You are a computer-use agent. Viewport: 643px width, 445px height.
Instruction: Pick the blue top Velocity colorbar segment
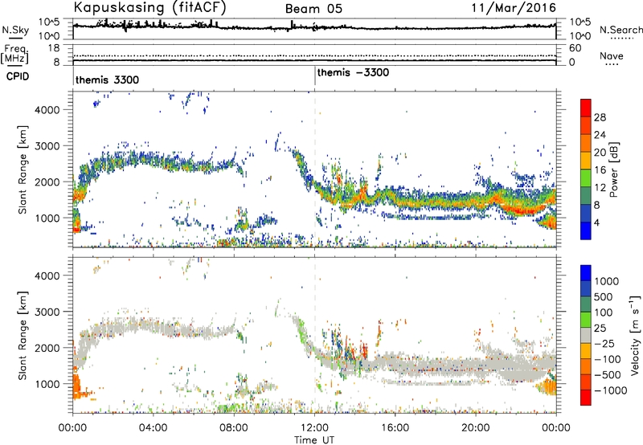tap(586, 273)
